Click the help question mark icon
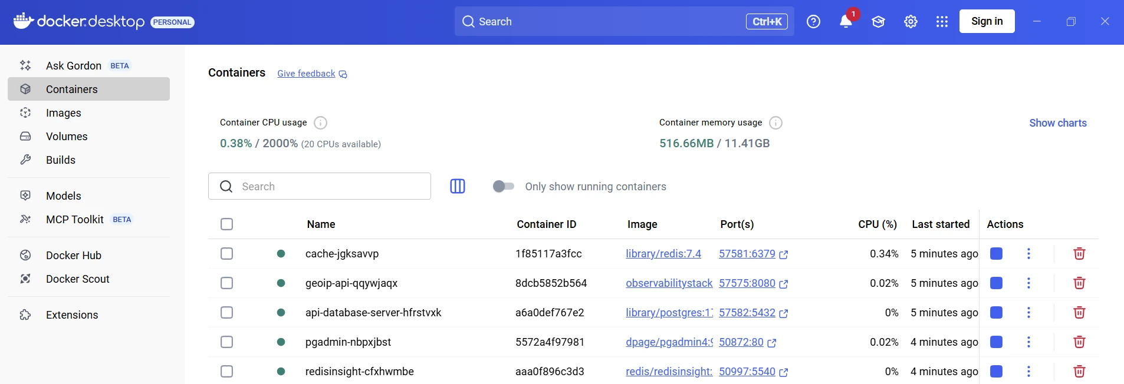The image size is (1124, 384). (x=813, y=22)
